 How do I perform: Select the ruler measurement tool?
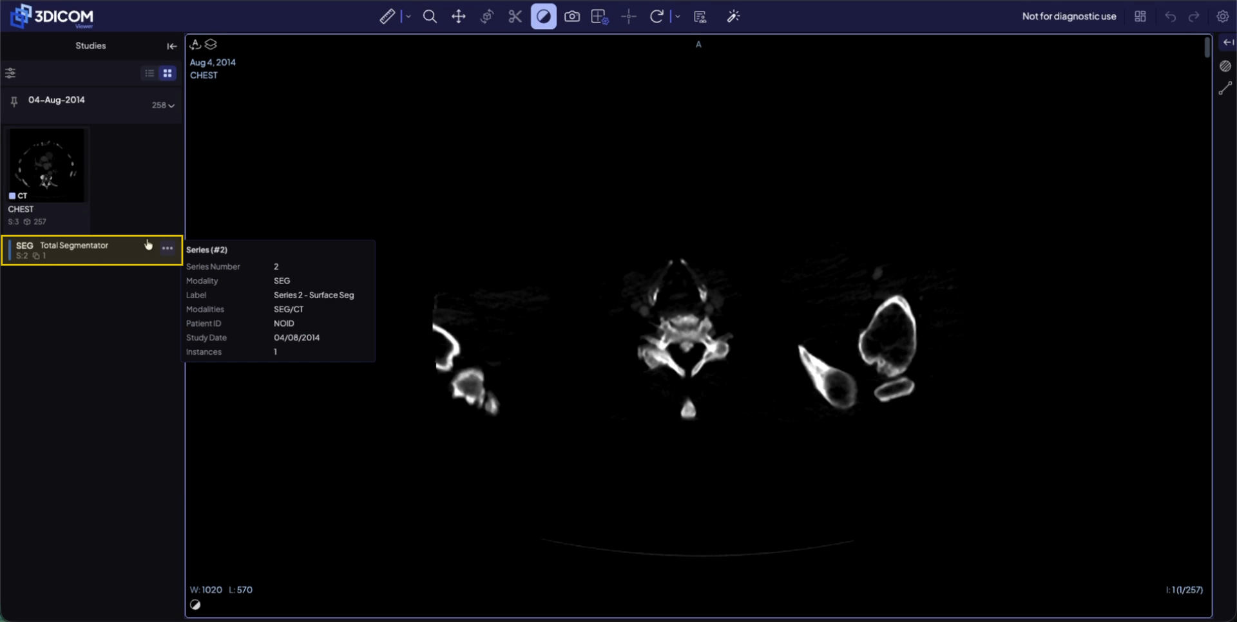387,17
